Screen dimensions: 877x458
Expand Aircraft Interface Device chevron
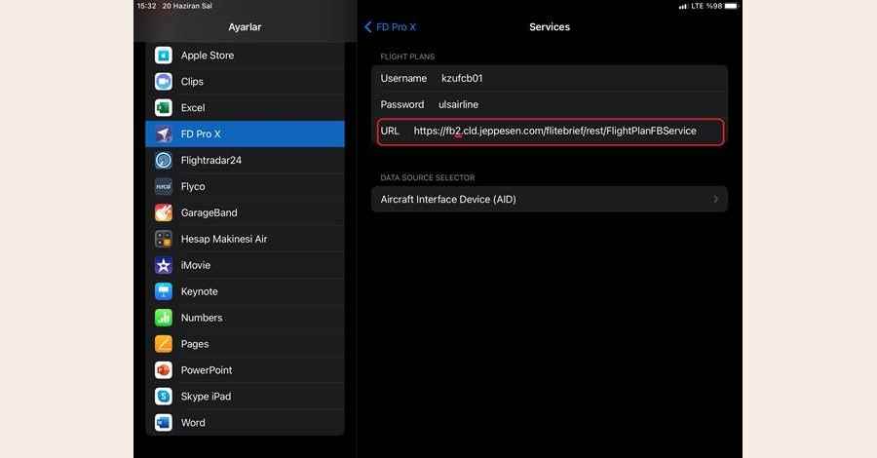click(715, 200)
